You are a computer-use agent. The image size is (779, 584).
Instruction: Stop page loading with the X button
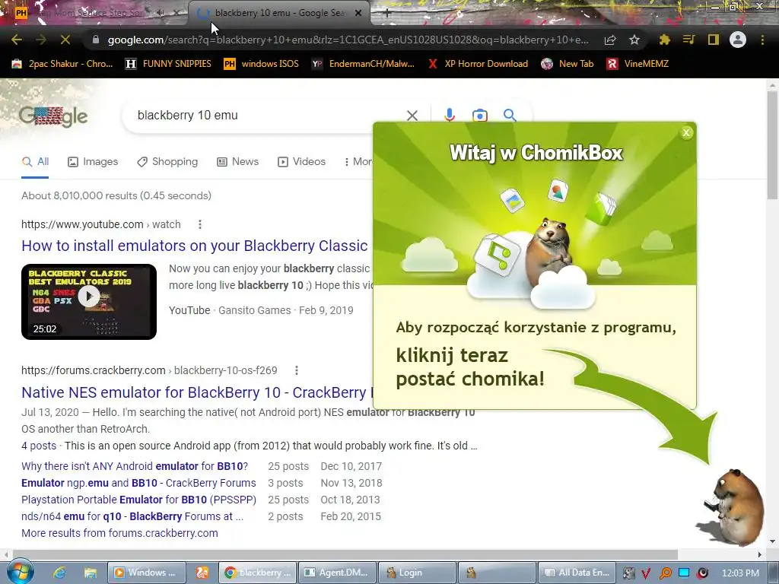point(65,40)
